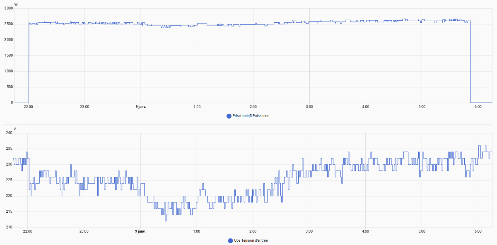Click the 0 value on the power Y-axis
The width and height of the screenshot is (497, 245).
point(11,103)
